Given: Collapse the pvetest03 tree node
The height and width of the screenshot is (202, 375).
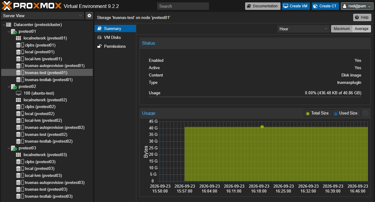Looking at the screenshot, I should (x=9, y=148).
